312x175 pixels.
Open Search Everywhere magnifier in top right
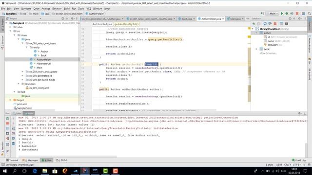coord(310,14)
